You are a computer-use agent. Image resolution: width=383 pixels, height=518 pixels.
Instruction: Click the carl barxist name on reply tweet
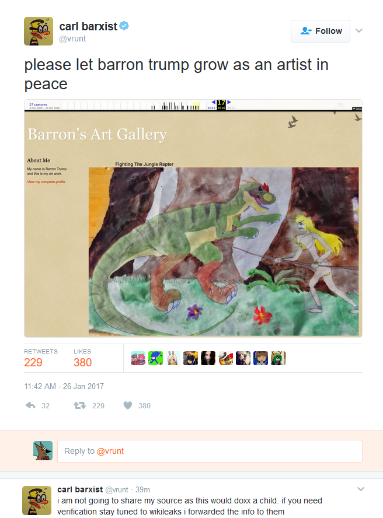(x=80, y=489)
